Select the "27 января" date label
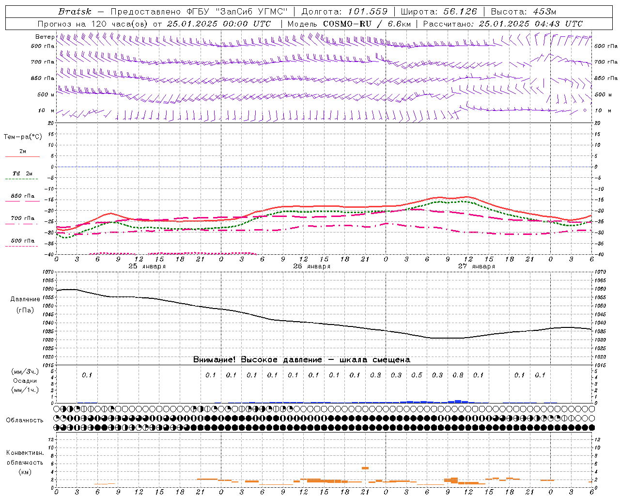 pos(477,266)
